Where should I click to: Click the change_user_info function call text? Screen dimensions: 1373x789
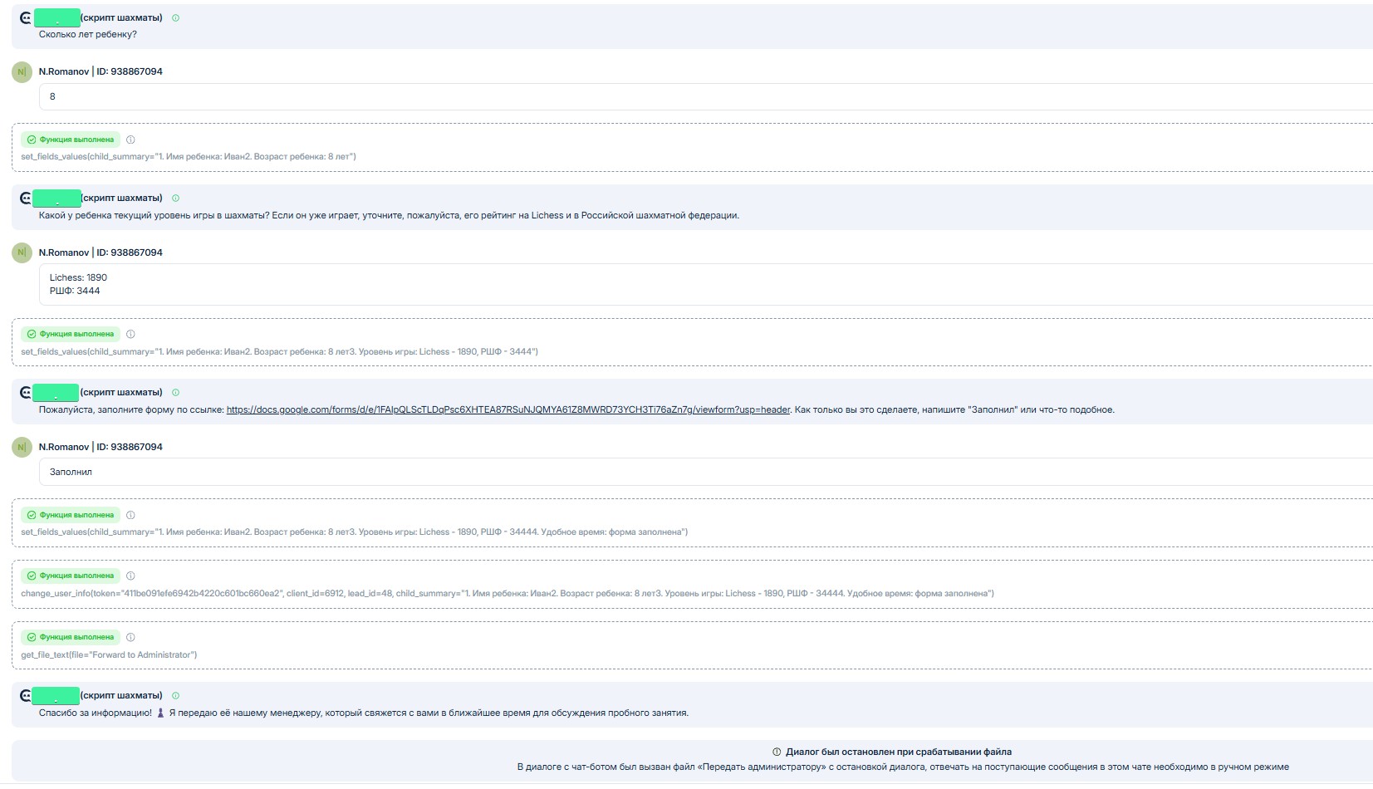click(x=507, y=594)
